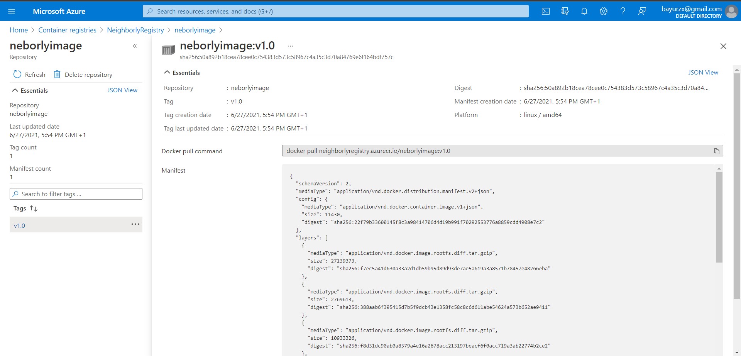This screenshot has width=741, height=356.
Task: Click the docker pull command text field
Action: [502, 151]
